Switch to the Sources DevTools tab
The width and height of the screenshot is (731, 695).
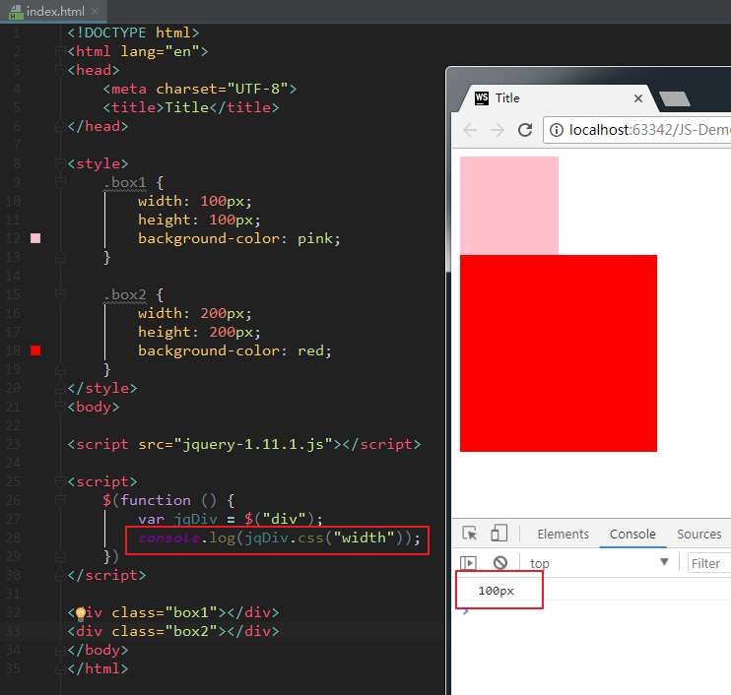[698, 534]
